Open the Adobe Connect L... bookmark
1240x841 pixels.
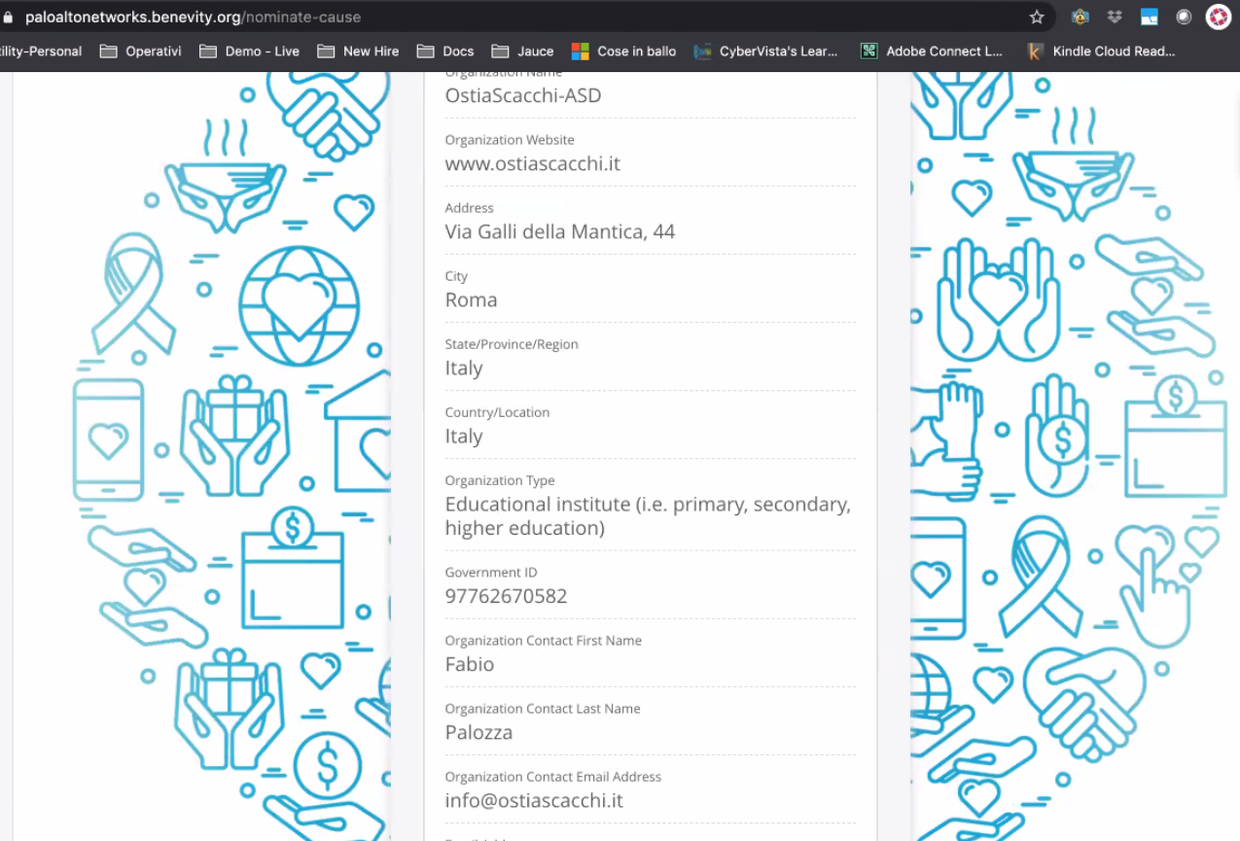pos(932,52)
